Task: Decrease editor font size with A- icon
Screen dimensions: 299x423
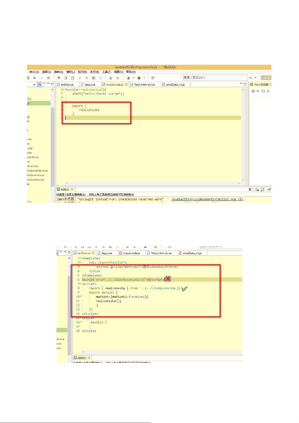Action: pos(117,78)
